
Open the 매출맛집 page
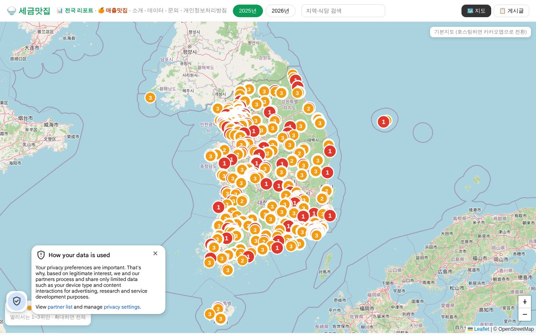tap(113, 10)
